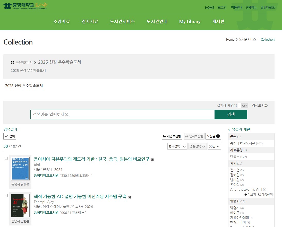Check the checkbox beside the first book result
The image size is (282, 227).
[x=6, y=159]
